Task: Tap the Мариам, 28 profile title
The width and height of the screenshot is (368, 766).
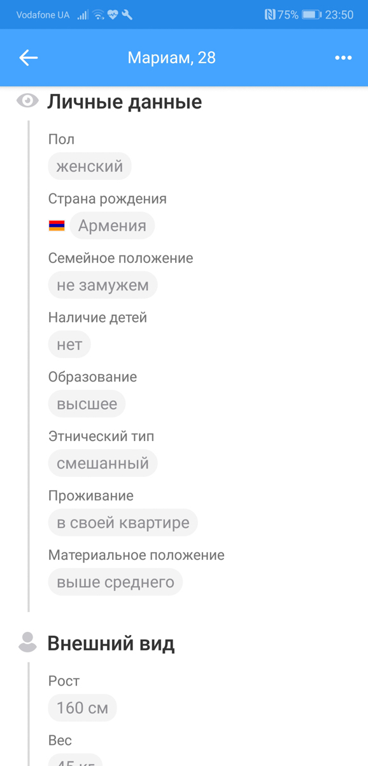Action: 172,58
